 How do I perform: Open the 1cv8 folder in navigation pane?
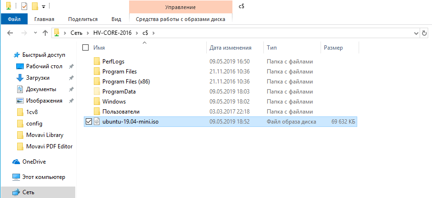[x=32, y=112]
